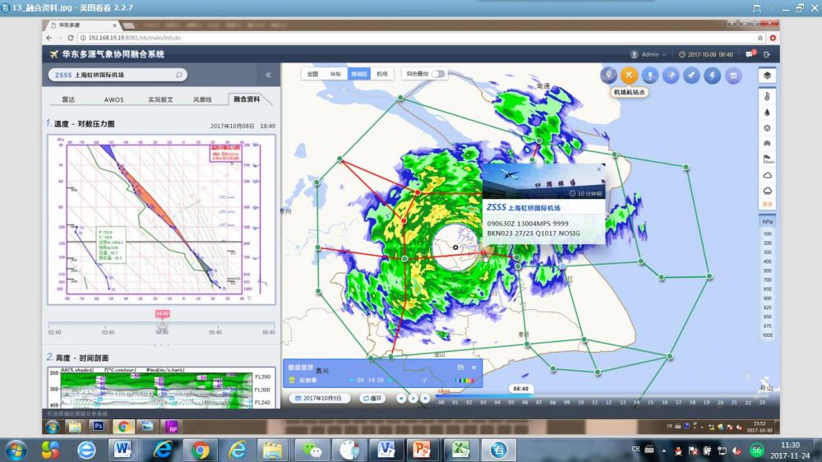Collapse the left panel with double chevron
This screenshot has width=822, height=462.
click(268, 75)
